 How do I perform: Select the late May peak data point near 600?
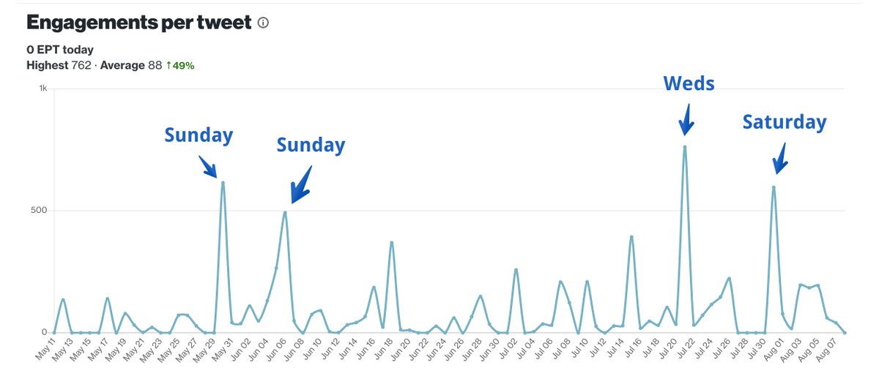point(223,183)
